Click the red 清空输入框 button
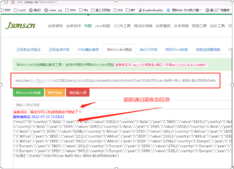The width and height of the screenshot is (234, 169). (x=78, y=93)
